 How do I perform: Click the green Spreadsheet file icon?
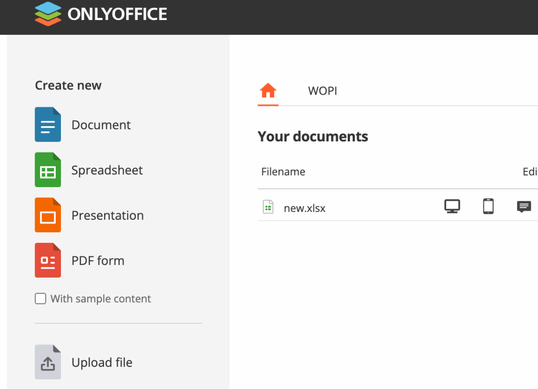pyautogui.click(x=48, y=170)
